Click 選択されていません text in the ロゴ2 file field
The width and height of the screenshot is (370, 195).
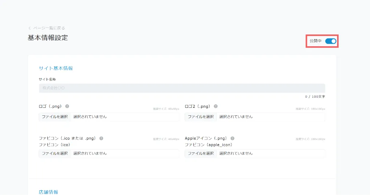(236, 117)
